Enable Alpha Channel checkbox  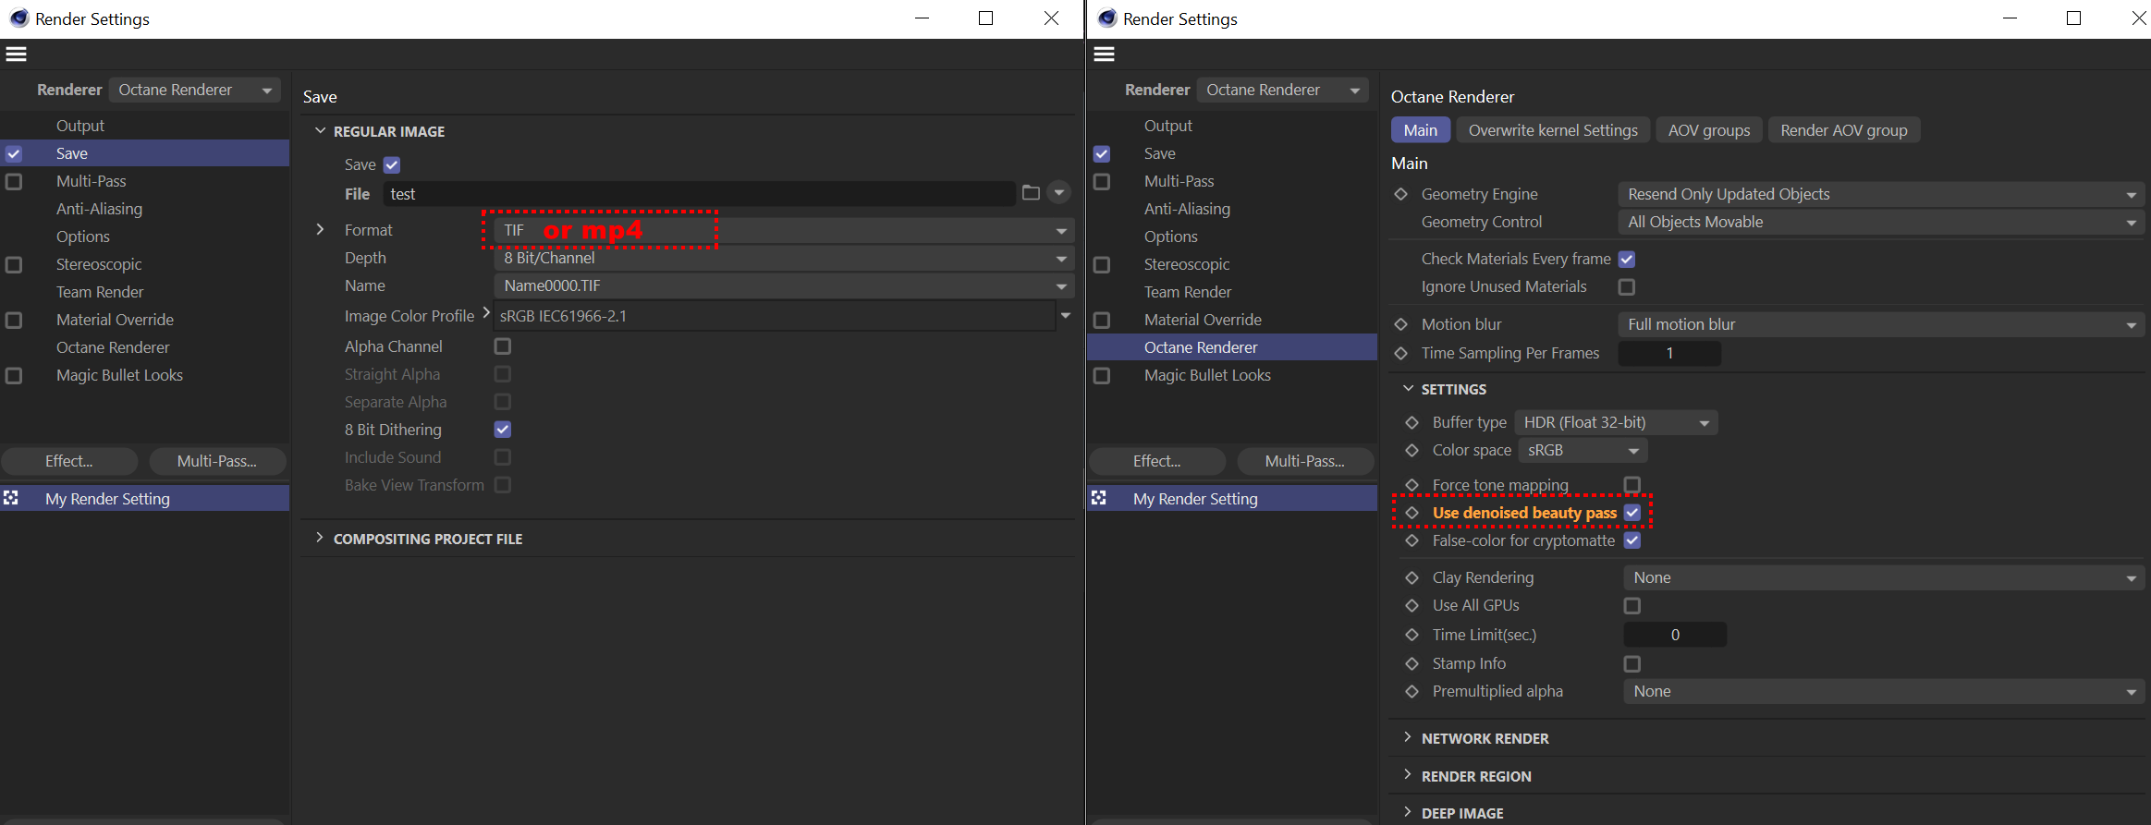[x=503, y=346]
